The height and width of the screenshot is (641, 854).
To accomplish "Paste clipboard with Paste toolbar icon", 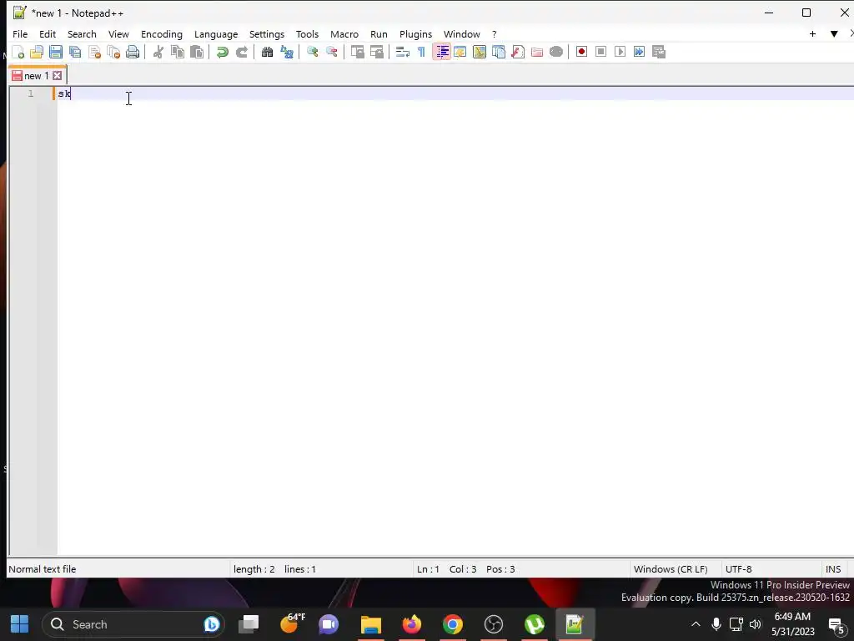I will [197, 52].
